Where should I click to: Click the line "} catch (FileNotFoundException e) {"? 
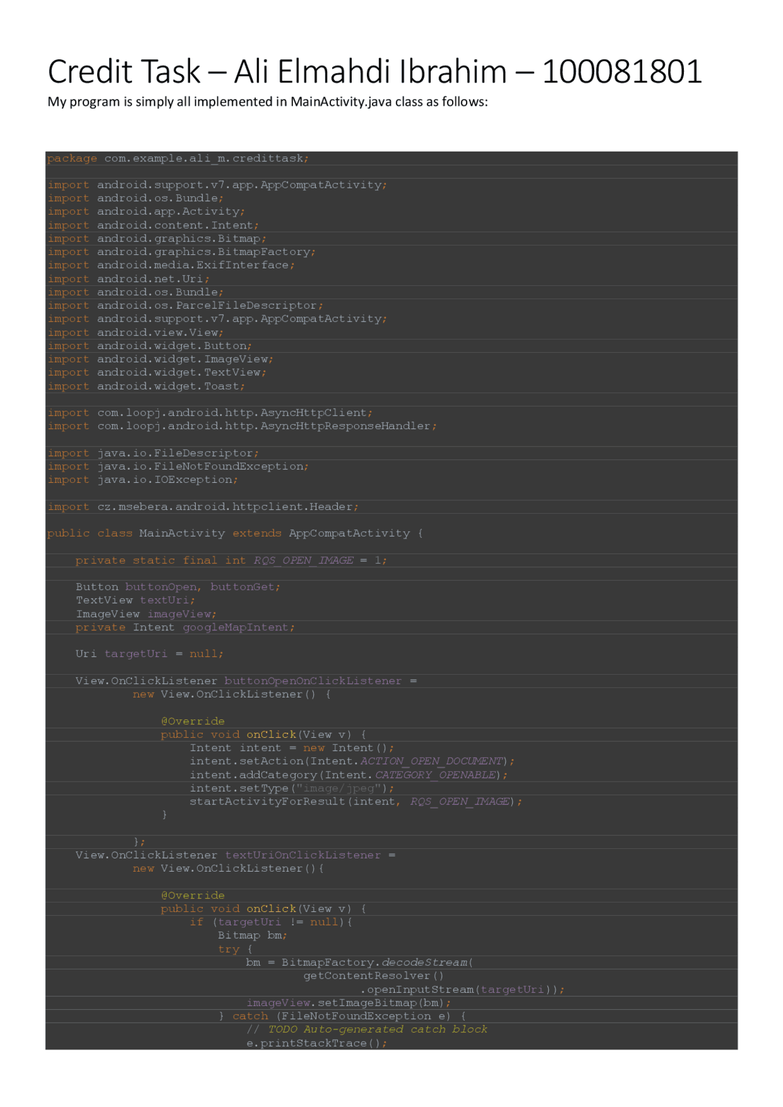[342, 1017]
